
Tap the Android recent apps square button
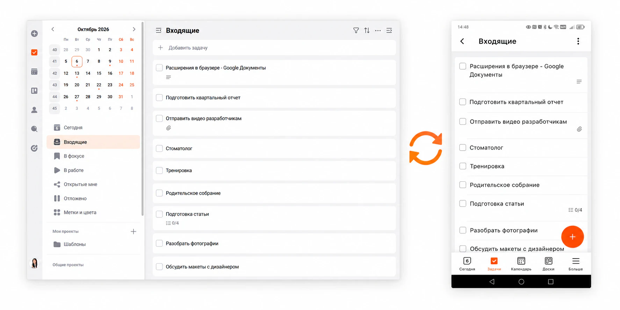coord(550,282)
